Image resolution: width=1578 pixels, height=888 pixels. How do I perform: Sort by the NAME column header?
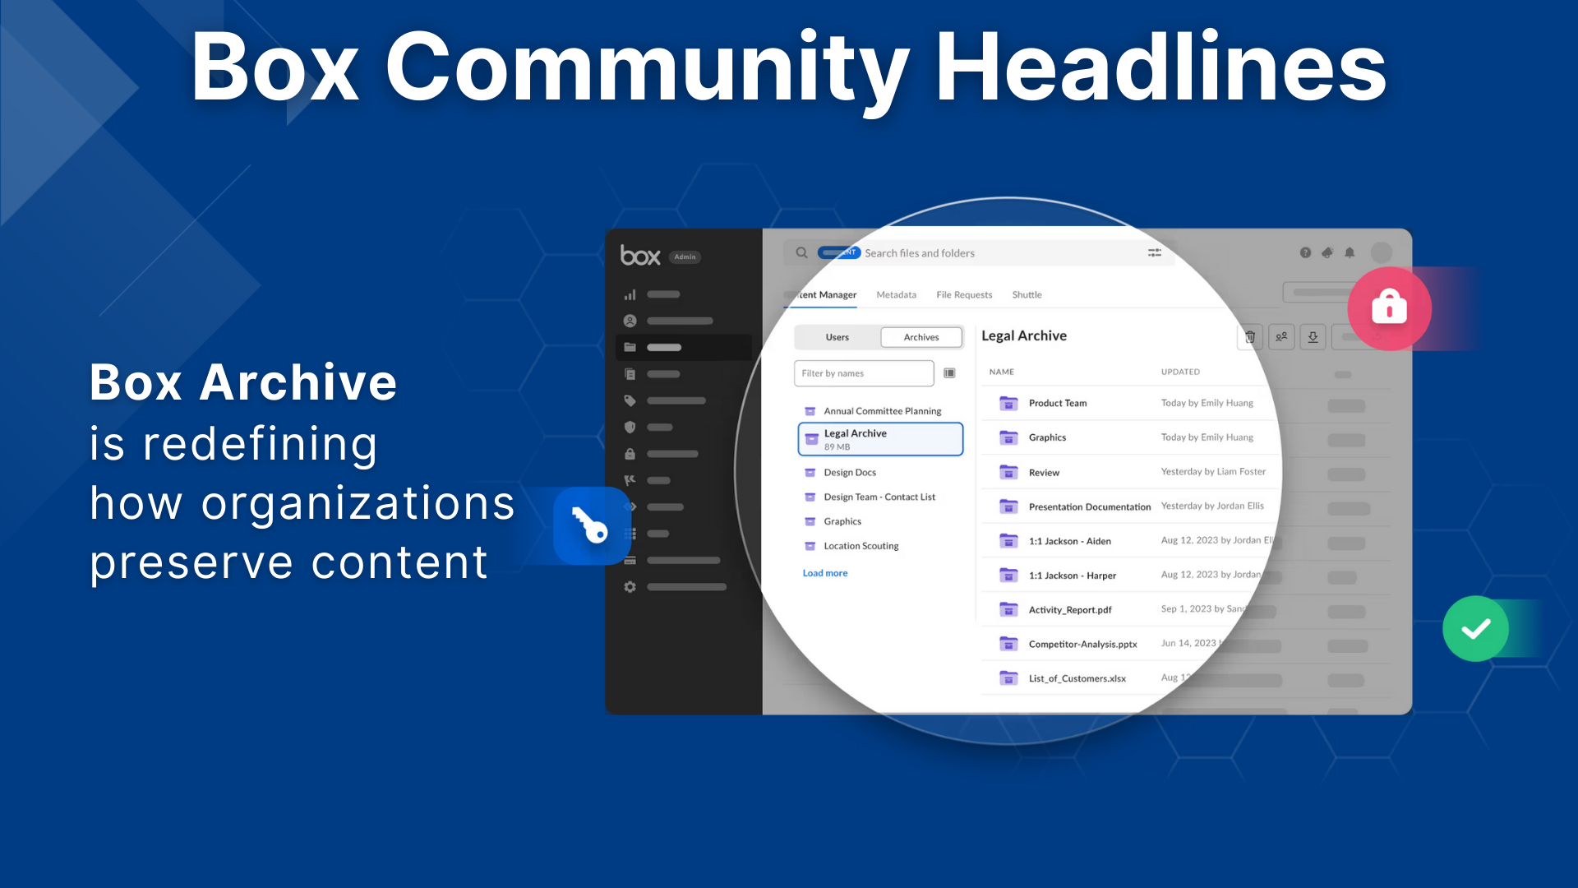coord(1002,372)
